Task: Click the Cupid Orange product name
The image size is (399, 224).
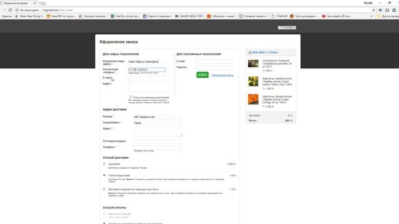Action: coord(277,100)
